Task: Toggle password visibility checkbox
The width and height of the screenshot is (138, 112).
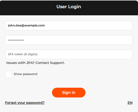Action: (x=9, y=74)
